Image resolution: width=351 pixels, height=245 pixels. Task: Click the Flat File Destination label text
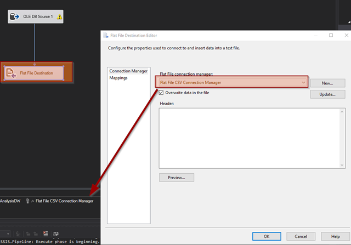click(x=37, y=73)
